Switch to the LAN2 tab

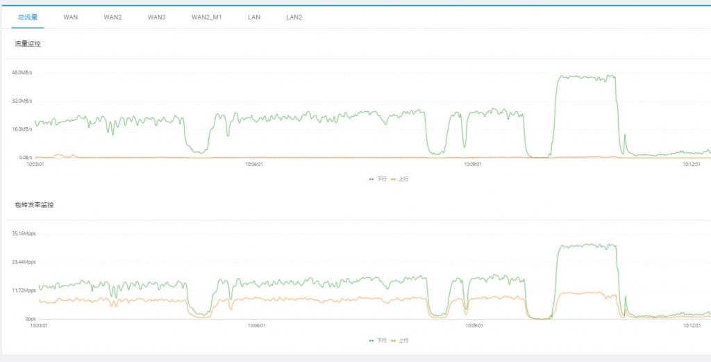point(294,17)
